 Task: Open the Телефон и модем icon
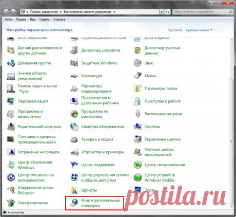(x=74, y=139)
